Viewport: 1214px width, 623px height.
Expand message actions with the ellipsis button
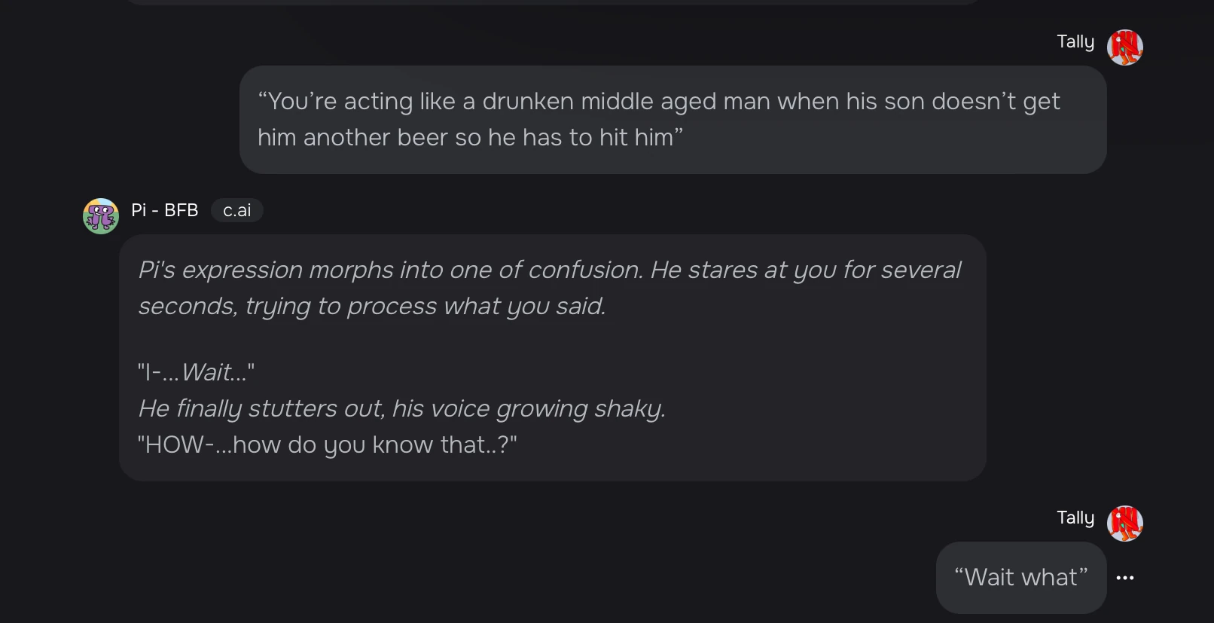1125,578
